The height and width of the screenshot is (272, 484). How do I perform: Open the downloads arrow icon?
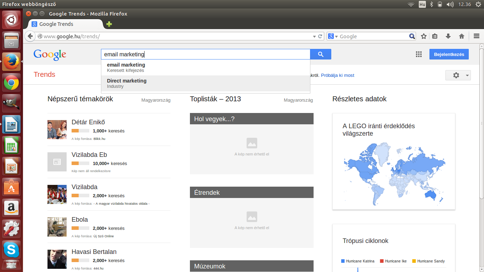tap(448, 36)
